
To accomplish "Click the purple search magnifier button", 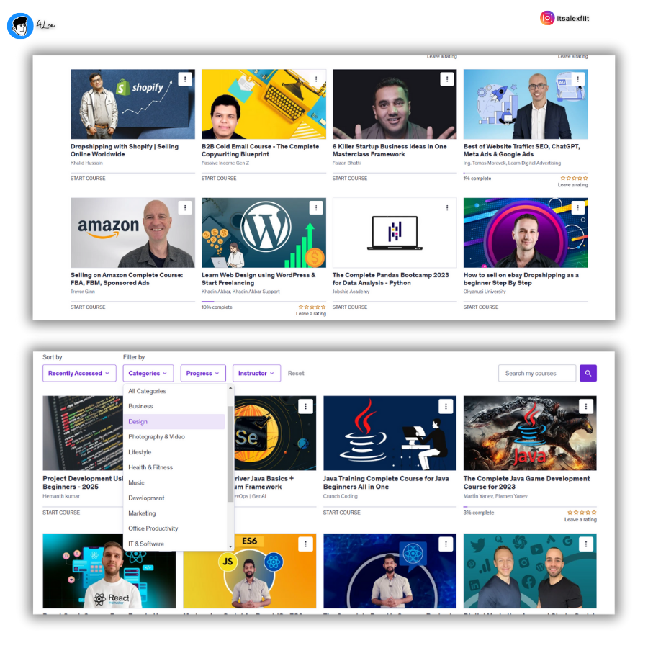I will (588, 373).
